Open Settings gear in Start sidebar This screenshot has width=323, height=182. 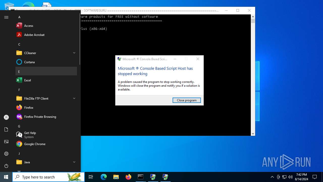6,154
